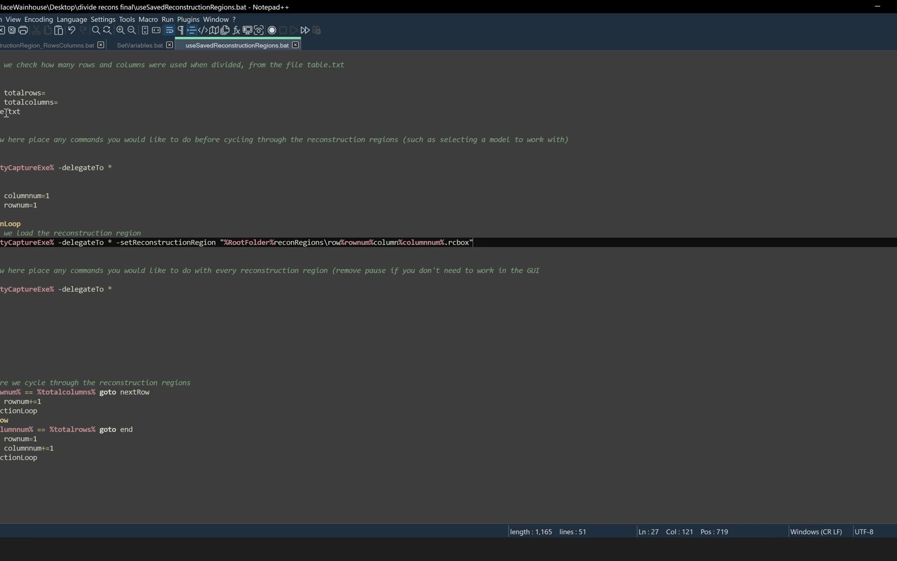Change encoding via the UTF-8 status indicator
This screenshot has height=561, width=897.
coord(864,531)
